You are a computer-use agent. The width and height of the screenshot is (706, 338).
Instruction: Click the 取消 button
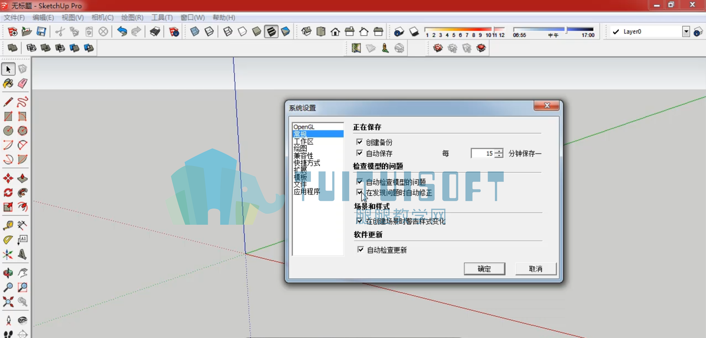[535, 269]
